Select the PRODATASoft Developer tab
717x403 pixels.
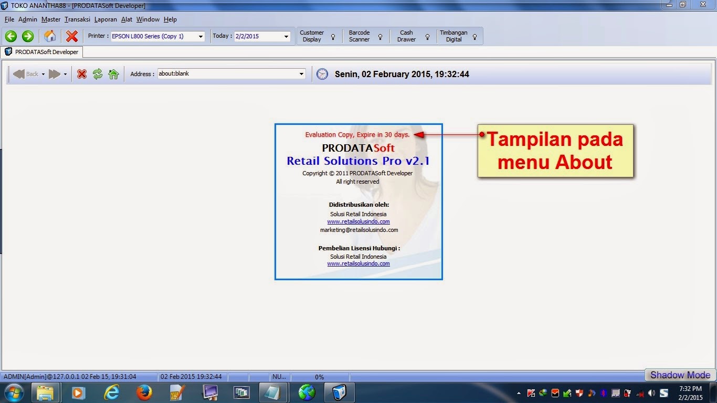pos(41,52)
